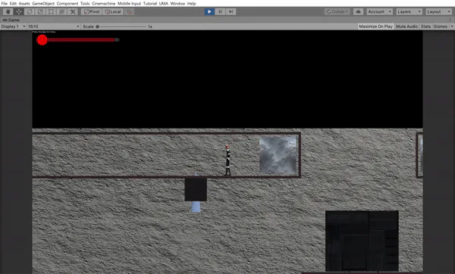Toggle Local handle rotation mode

[113, 11]
